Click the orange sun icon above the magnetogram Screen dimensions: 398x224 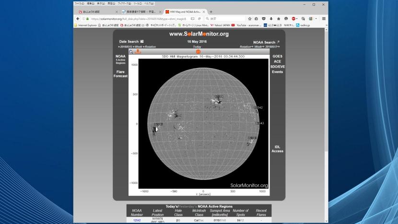click(198, 52)
